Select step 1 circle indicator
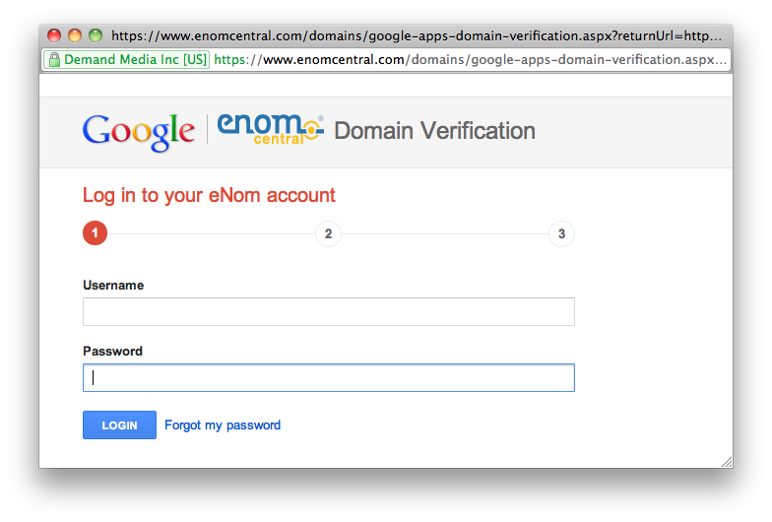Screen dimensions: 772x522 pyautogui.click(x=95, y=233)
